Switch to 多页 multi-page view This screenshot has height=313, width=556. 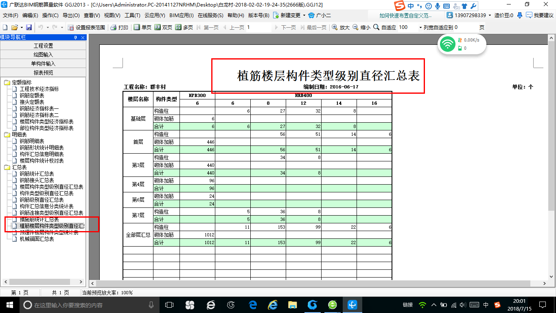click(x=184, y=27)
